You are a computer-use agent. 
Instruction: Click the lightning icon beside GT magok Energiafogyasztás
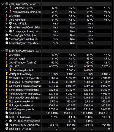[x=7, y=86]
